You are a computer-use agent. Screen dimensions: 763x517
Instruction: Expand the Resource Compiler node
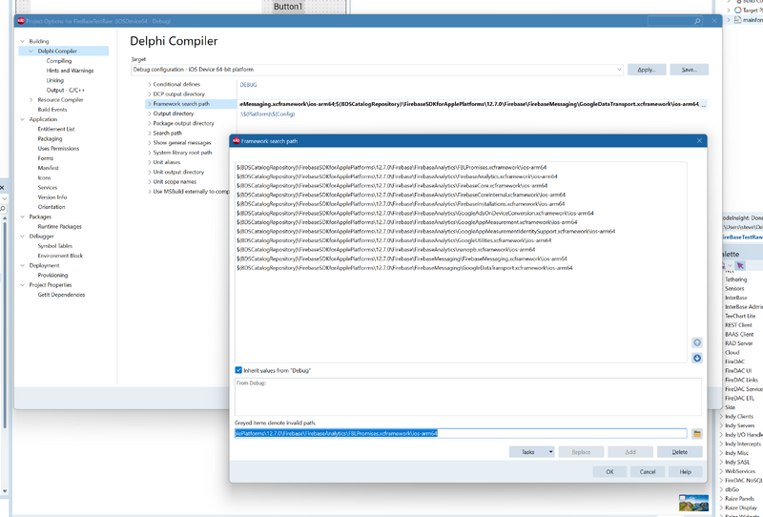tap(31, 100)
